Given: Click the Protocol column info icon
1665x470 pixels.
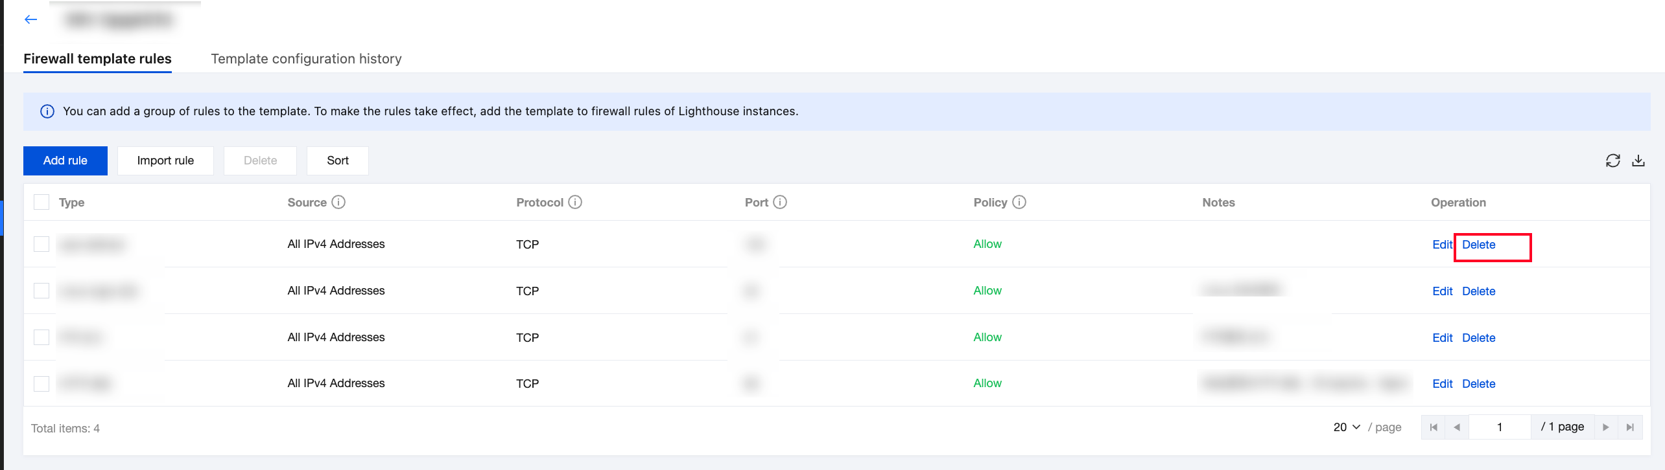Looking at the screenshot, I should (575, 202).
